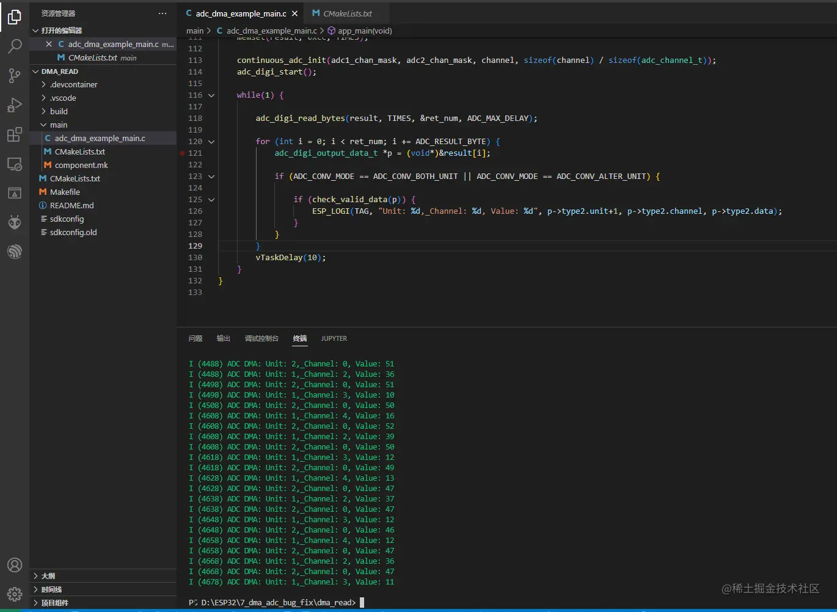This screenshot has width=837, height=612.
Task: Toggle the breakpoint on line 121
Action: (x=182, y=153)
